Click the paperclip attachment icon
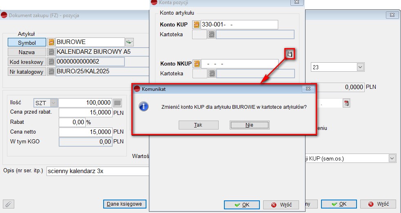 (8, 204)
